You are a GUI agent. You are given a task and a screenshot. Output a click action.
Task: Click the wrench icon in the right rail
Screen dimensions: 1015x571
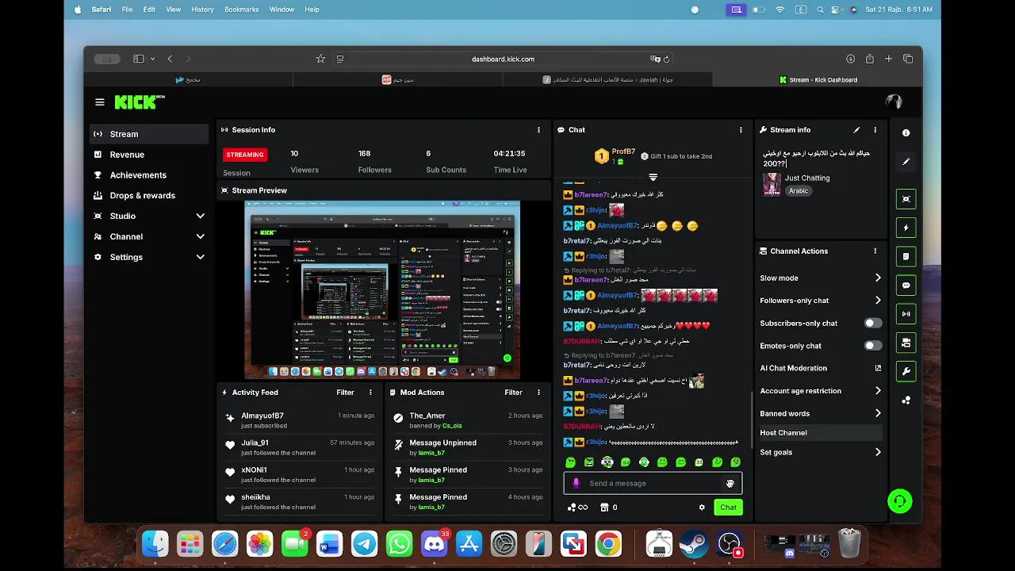906,371
